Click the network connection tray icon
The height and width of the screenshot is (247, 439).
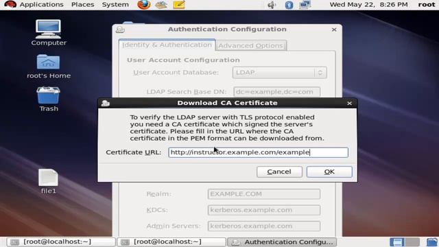click(x=305, y=5)
